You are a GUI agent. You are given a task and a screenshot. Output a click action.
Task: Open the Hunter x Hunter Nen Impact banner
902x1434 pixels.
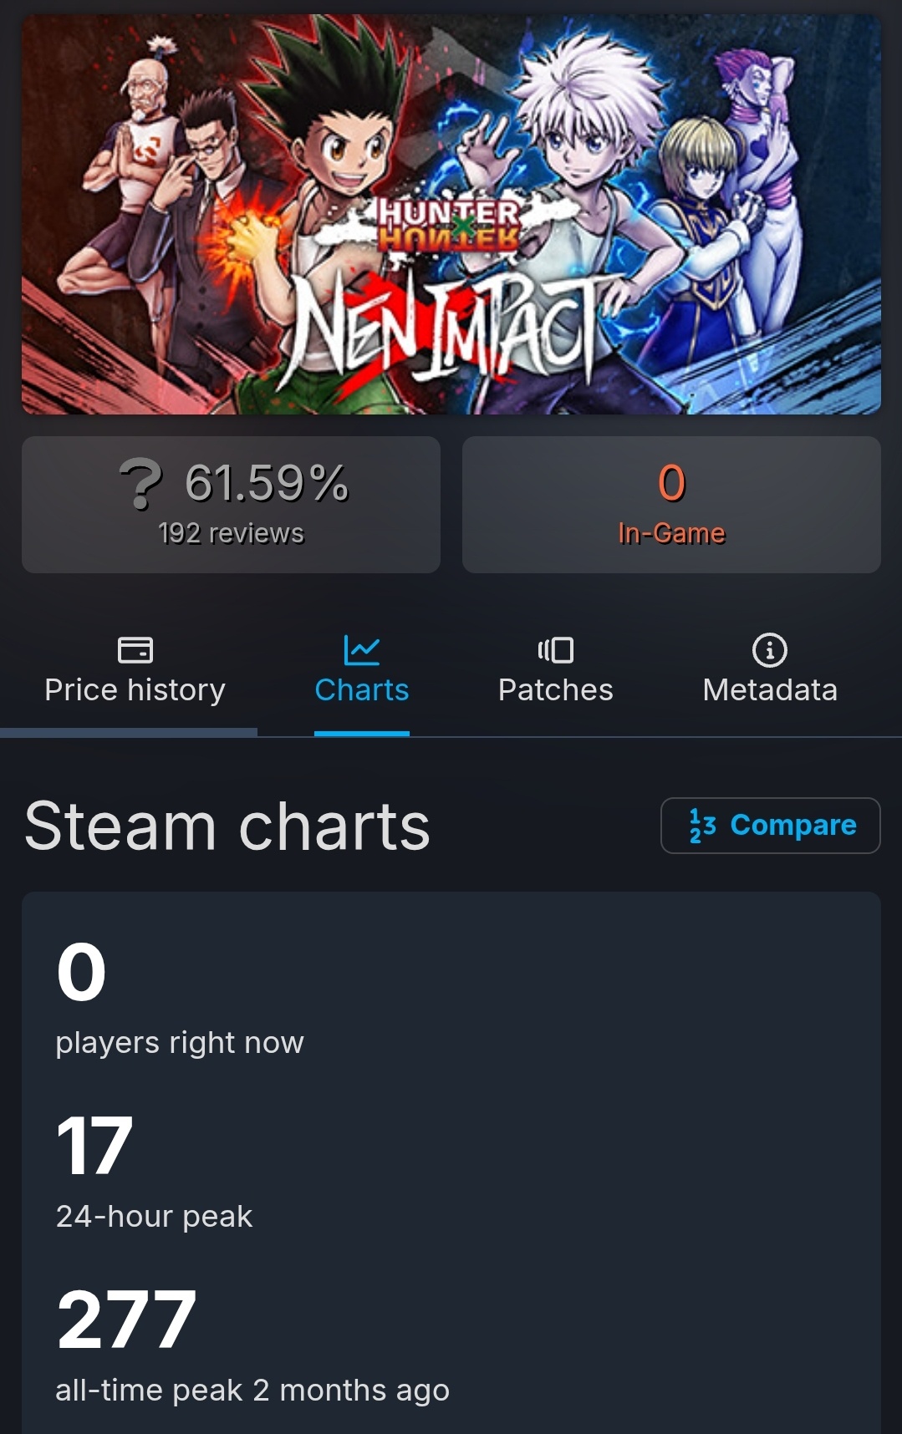point(451,215)
